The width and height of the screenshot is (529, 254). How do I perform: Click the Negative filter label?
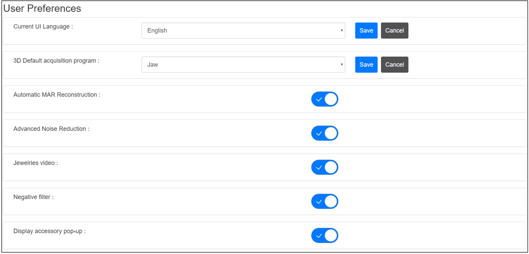click(x=33, y=197)
